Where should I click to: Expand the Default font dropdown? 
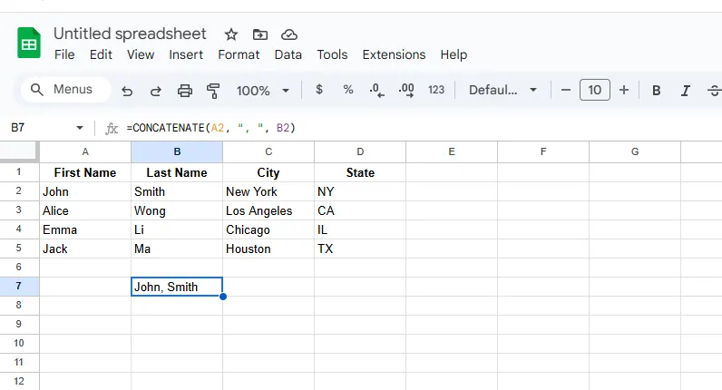pos(502,91)
